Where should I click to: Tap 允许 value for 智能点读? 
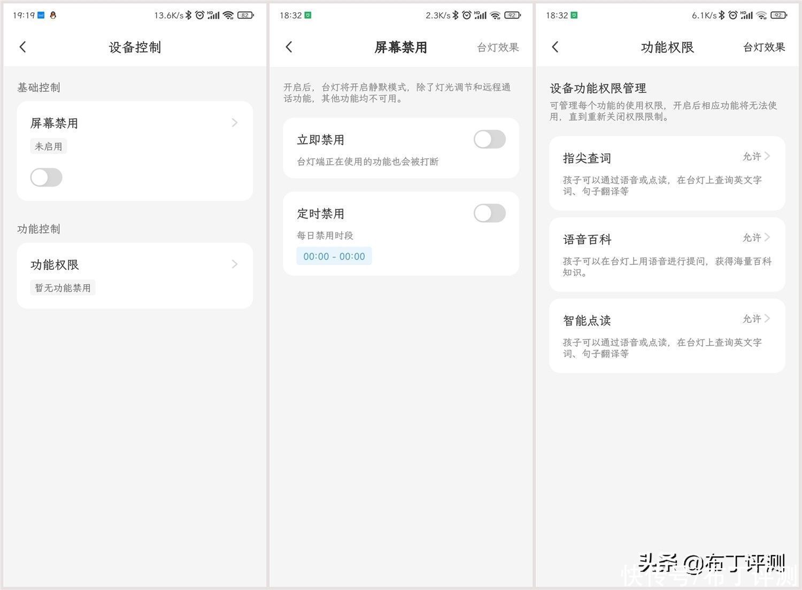tap(752, 319)
